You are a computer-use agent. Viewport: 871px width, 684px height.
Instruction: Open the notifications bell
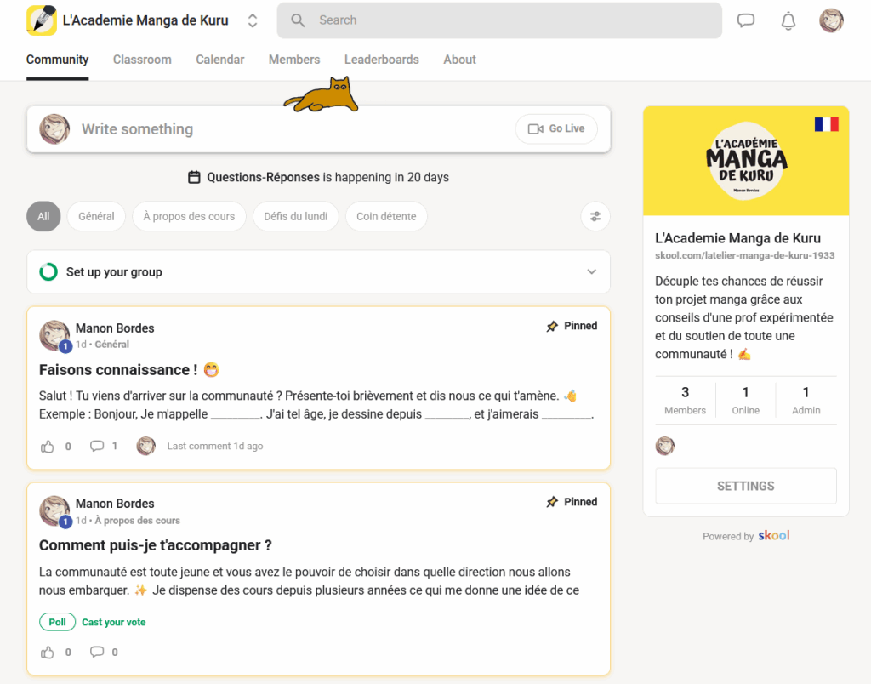[x=788, y=20]
